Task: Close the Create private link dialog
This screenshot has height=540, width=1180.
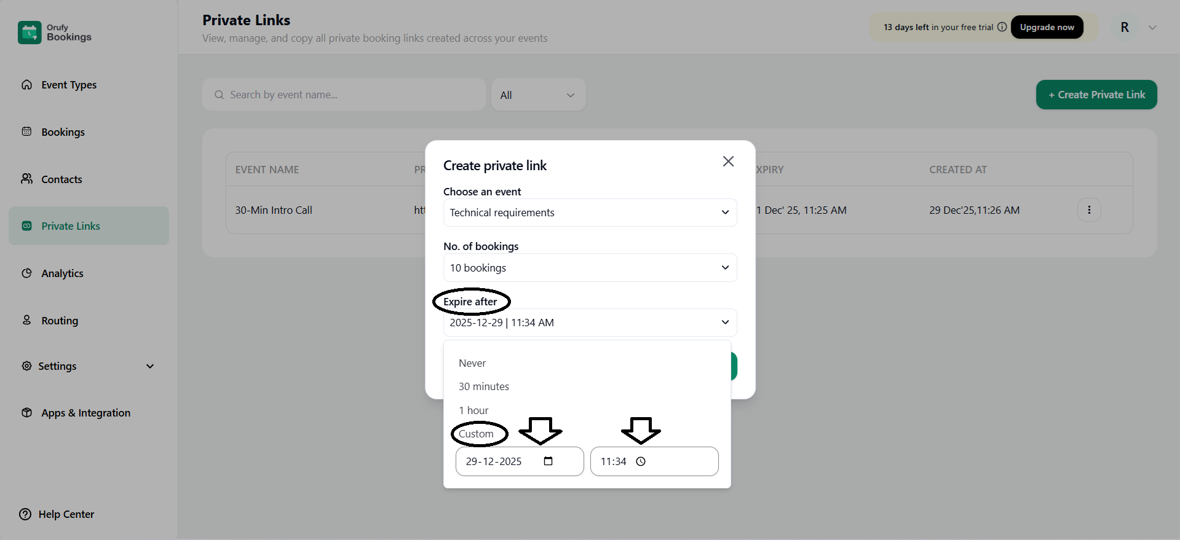Action: (728, 162)
